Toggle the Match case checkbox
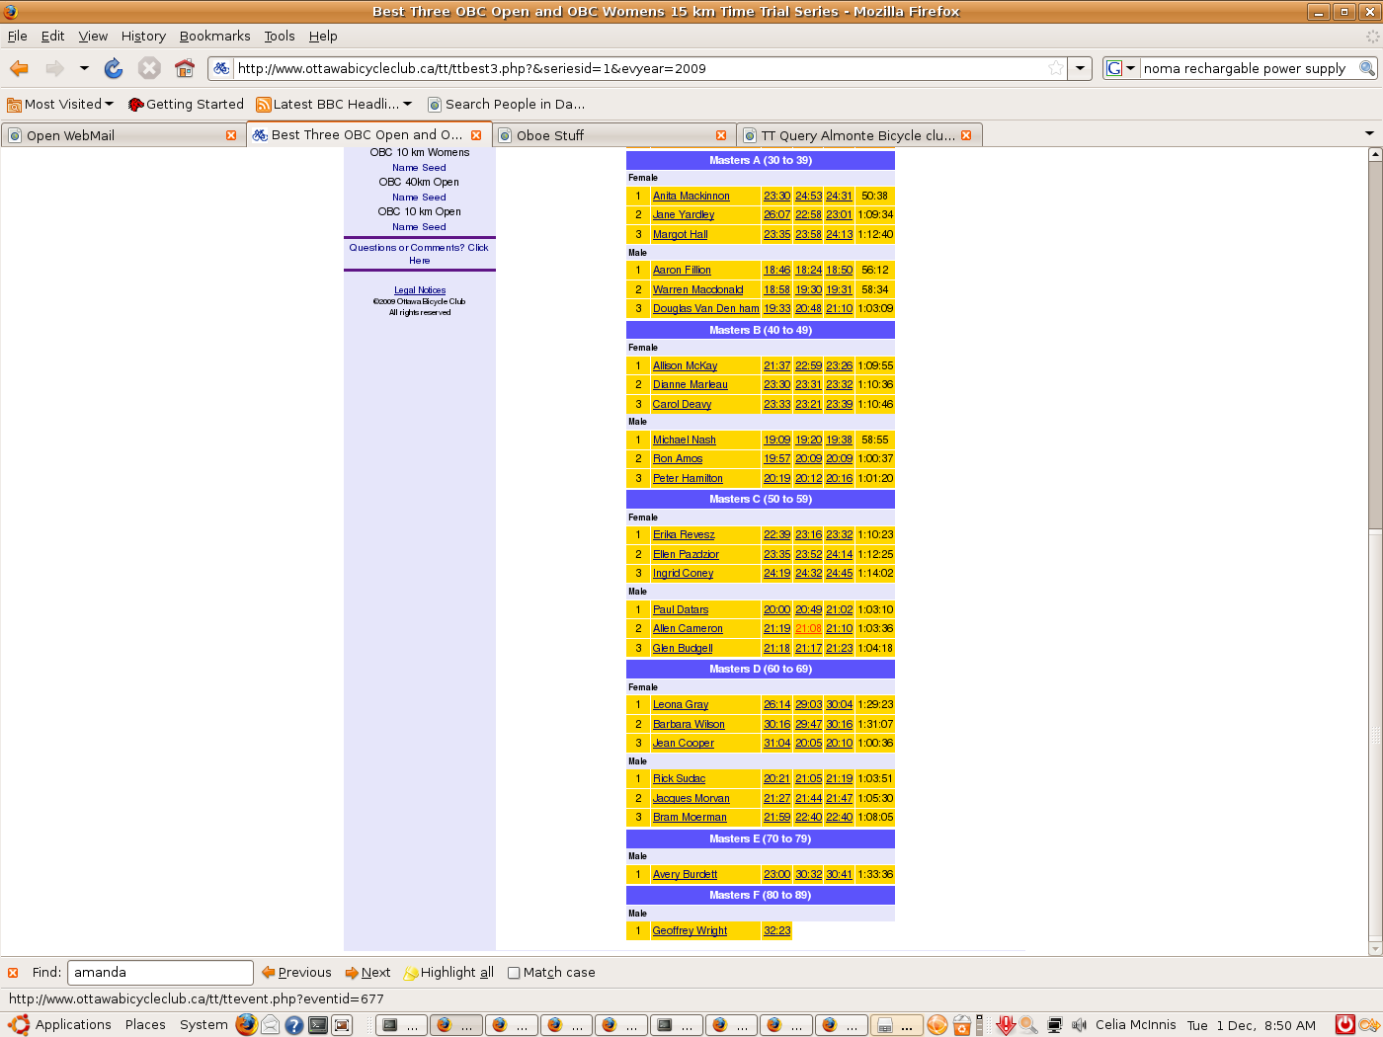This screenshot has height=1037, width=1383. [x=514, y=973]
